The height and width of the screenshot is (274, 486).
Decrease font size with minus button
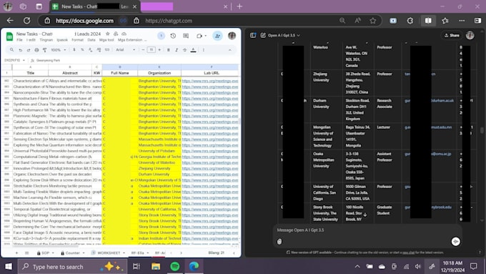(143, 49)
